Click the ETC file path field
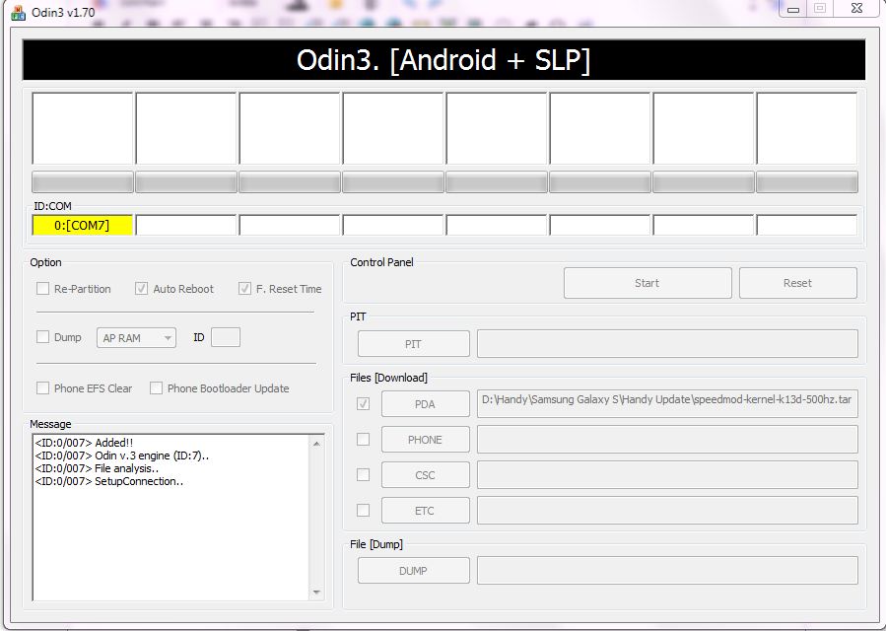 (667, 511)
